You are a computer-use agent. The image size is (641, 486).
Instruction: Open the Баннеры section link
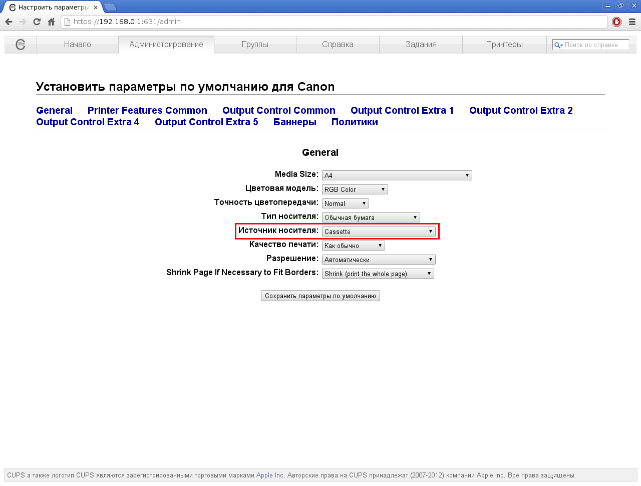coord(294,122)
